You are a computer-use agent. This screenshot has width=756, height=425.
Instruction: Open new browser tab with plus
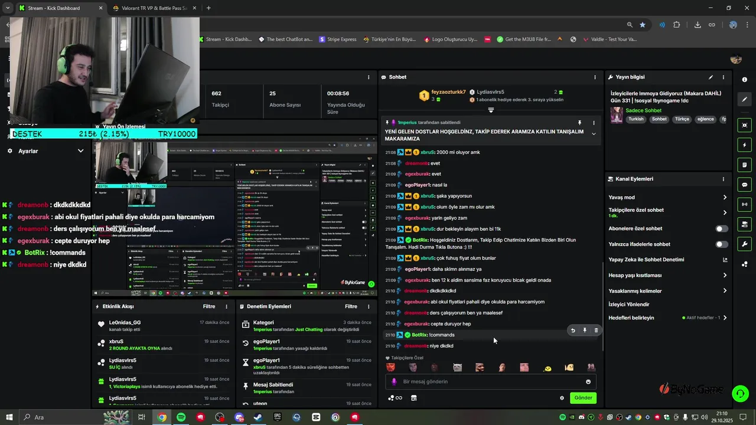208,8
